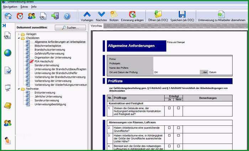This screenshot has width=249, height=151.
Task: Collapse the Checklisten folder
Action: coord(19,38)
